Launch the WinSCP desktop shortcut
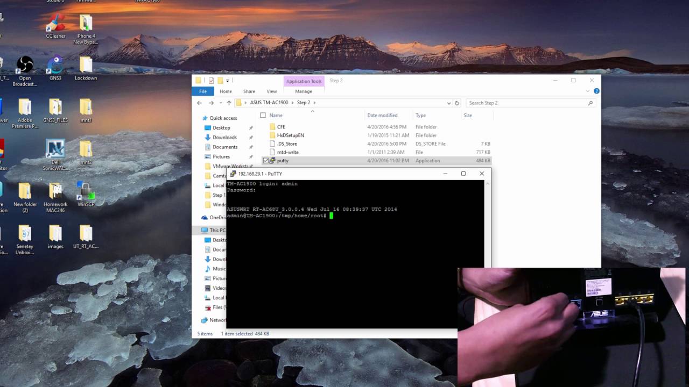The image size is (689, 387). point(86,195)
